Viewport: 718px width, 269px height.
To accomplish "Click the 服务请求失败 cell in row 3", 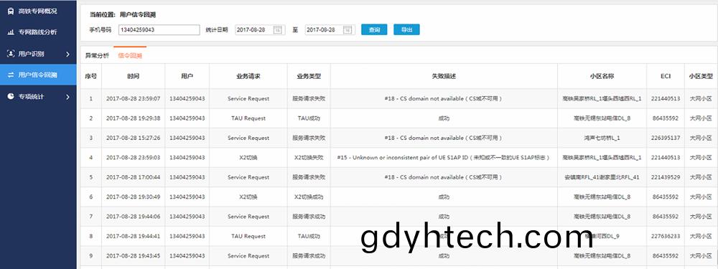I will point(309,138).
